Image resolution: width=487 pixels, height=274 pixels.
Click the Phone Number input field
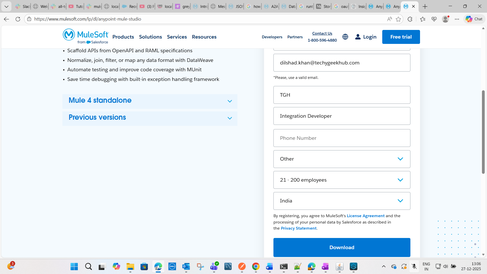[342, 138]
